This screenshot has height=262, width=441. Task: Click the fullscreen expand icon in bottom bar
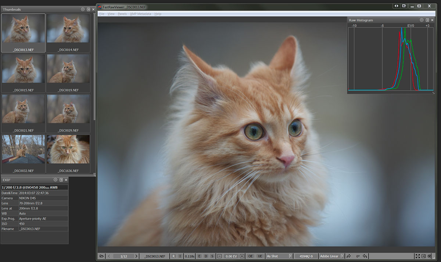pyautogui.click(x=417, y=256)
